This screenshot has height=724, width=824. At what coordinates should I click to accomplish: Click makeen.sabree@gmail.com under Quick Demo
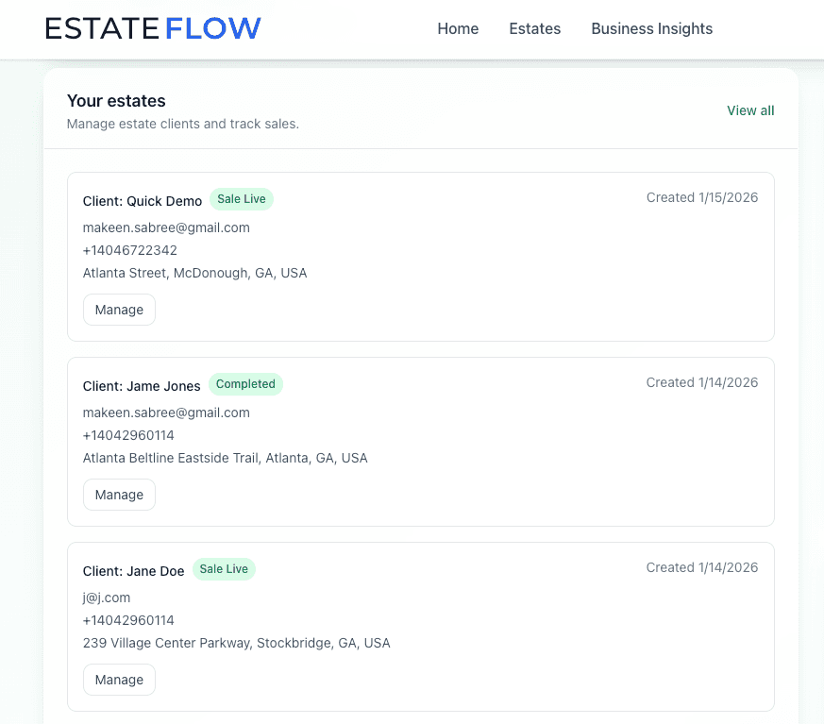tap(165, 227)
